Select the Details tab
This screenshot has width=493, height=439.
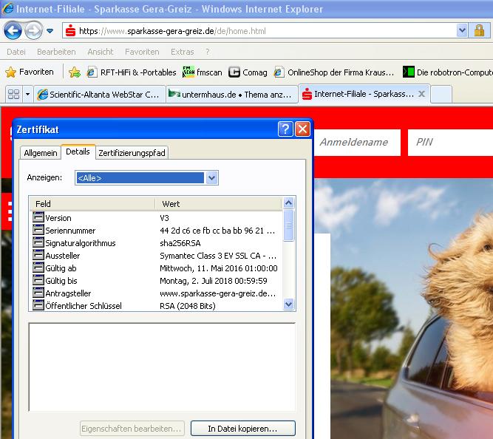coord(78,152)
